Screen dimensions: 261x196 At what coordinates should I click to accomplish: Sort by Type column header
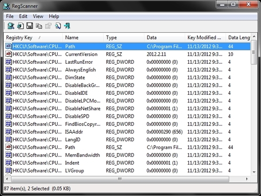(x=124, y=38)
